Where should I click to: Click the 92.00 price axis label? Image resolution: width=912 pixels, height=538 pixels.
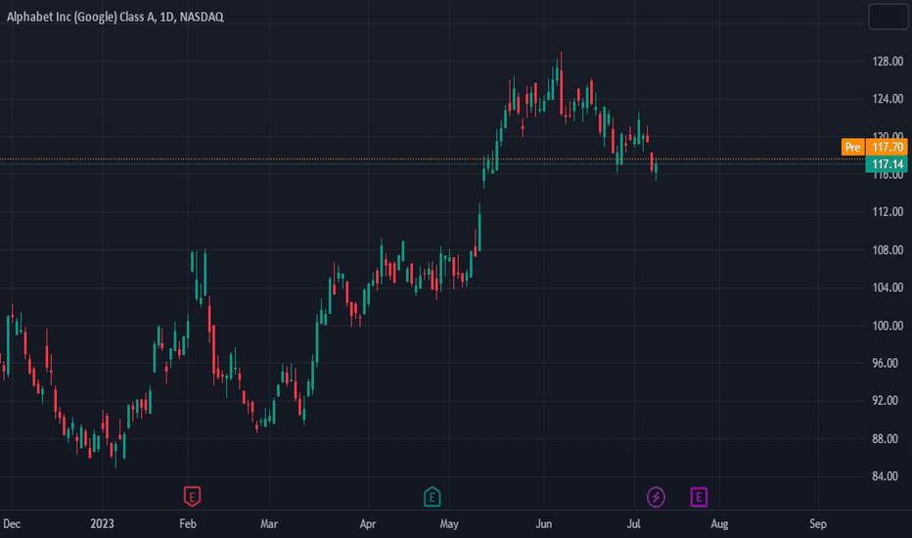click(888, 400)
